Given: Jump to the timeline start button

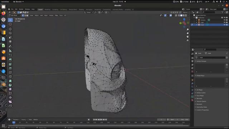Looking at the screenshot, I should (x=94, y=120).
